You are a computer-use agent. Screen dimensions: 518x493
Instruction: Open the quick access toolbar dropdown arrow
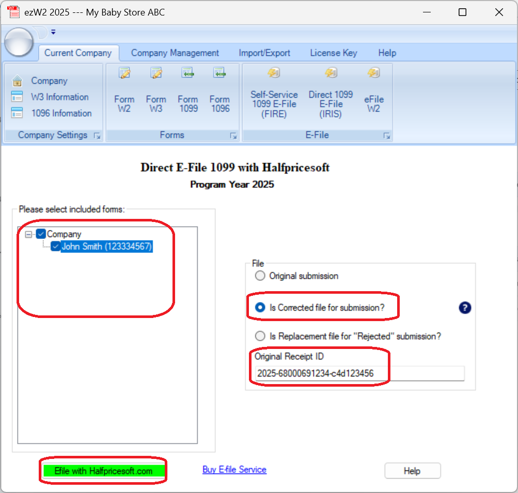(x=53, y=33)
